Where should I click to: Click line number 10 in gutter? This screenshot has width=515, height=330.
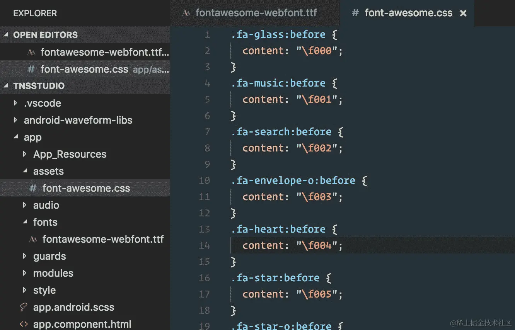point(205,180)
